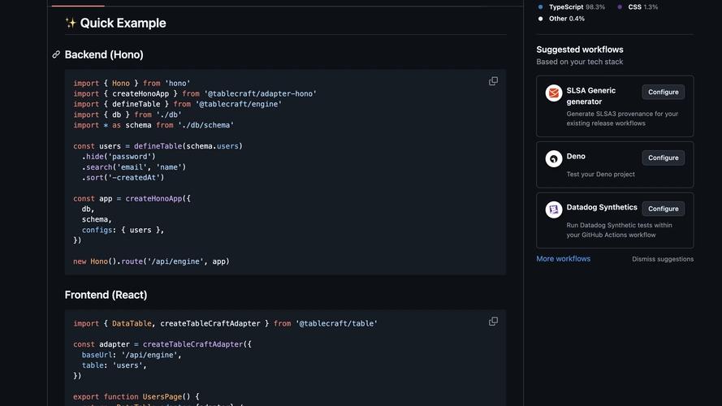
Task: Click the Suggested workflows heading
Action: [x=580, y=50]
